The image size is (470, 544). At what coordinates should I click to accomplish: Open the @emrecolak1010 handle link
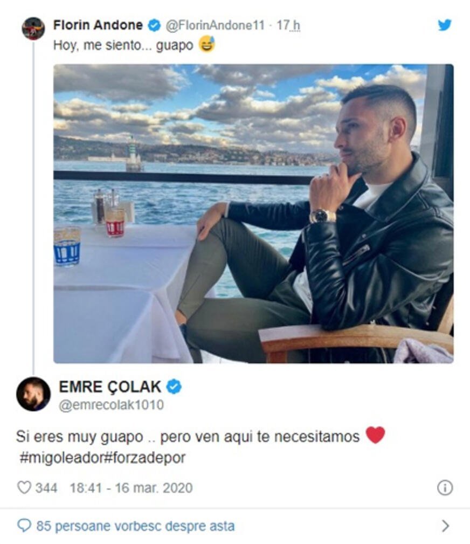[111, 405]
